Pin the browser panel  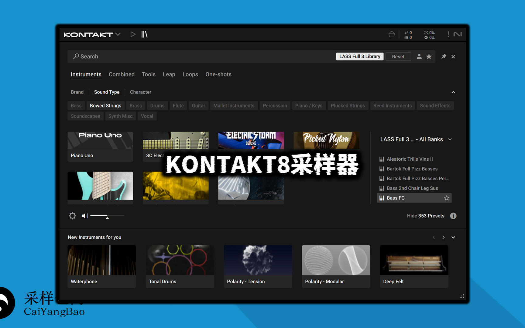pyautogui.click(x=444, y=56)
